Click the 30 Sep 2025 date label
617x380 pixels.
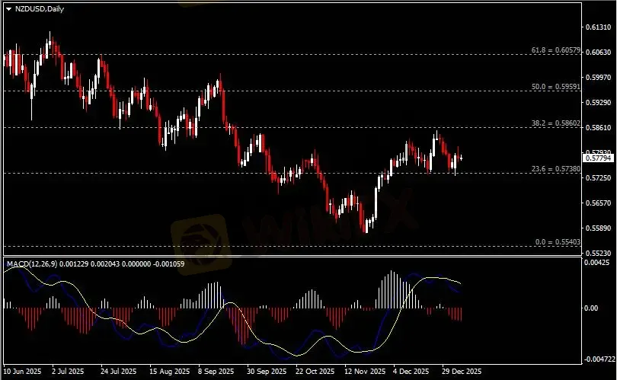point(267,372)
